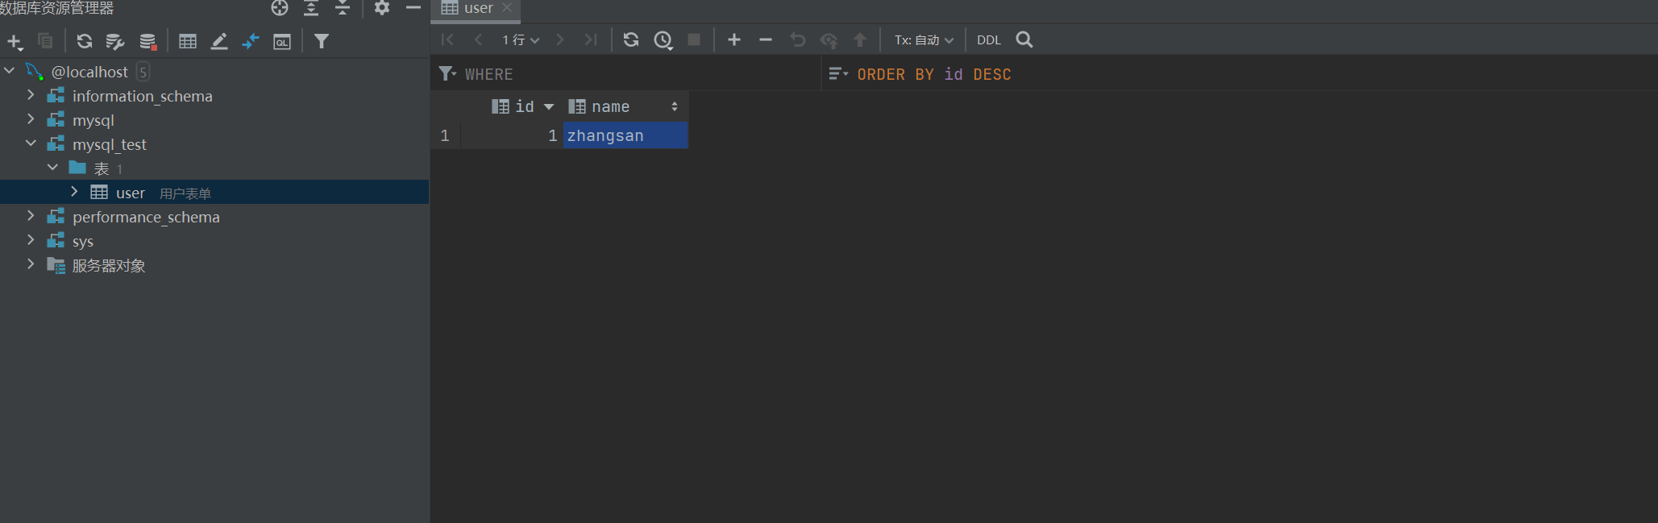Click the filter funnel icon in explorer
The width and height of the screenshot is (1658, 523).
tap(322, 41)
